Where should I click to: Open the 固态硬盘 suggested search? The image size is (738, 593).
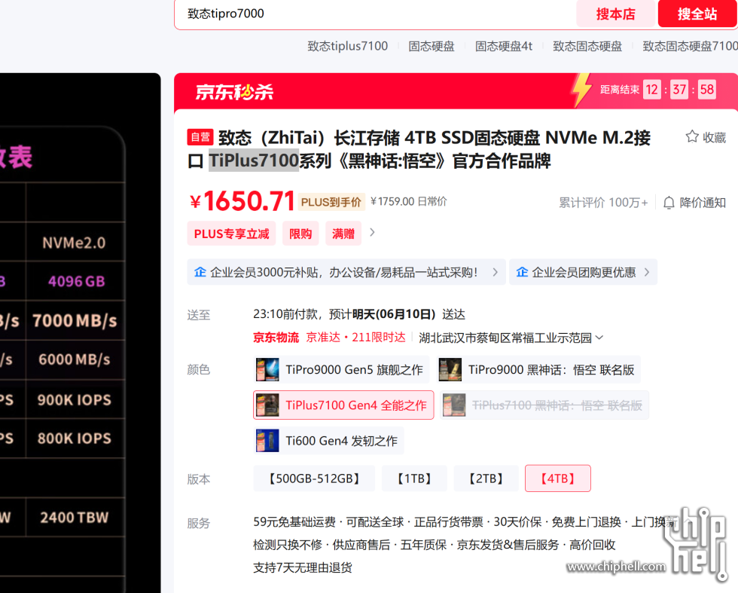431,46
